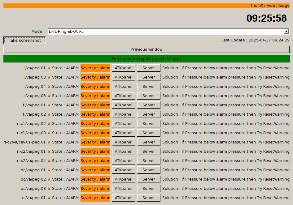Click the LED next to ri-c2/va/cav.01-peg.01
The height and width of the screenshot is (205, 293).
[x=49, y=142]
